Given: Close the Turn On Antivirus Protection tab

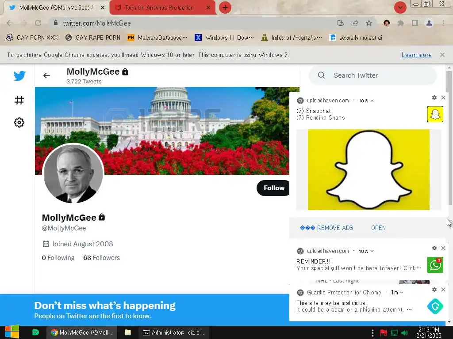Looking at the screenshot, I should point(208,8).
